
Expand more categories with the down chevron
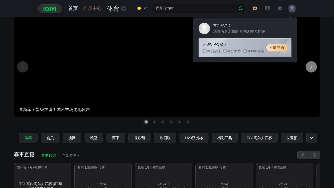(311, 138)
